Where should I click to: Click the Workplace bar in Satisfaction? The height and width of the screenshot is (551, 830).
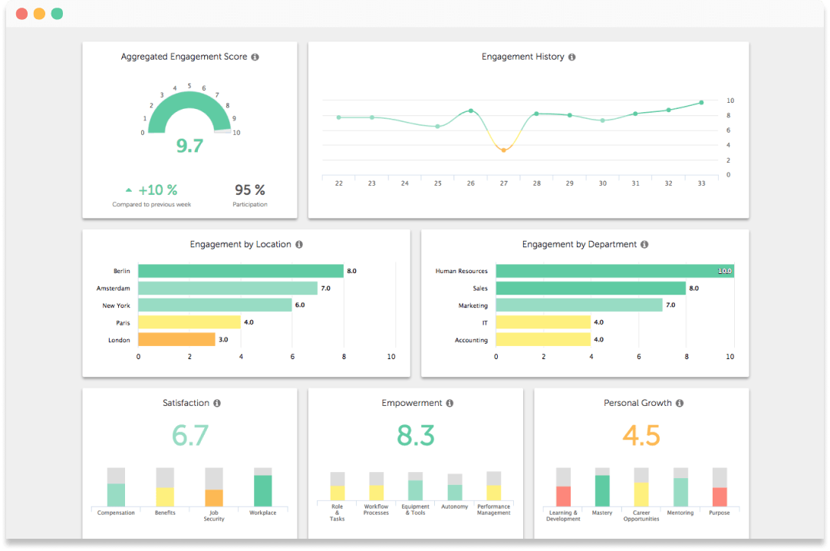pyautogui.click(x=262, y=487)
